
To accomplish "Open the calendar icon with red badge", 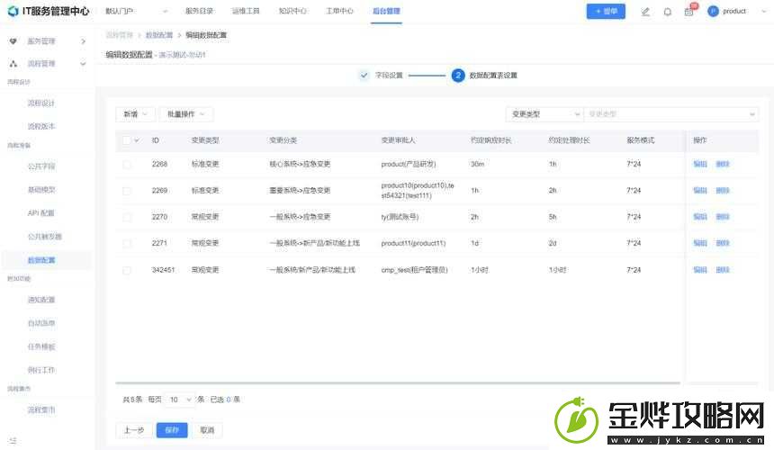I will tap(689, 12).
